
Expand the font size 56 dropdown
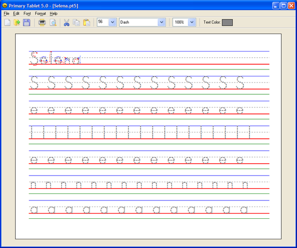(x=112, y=22)
